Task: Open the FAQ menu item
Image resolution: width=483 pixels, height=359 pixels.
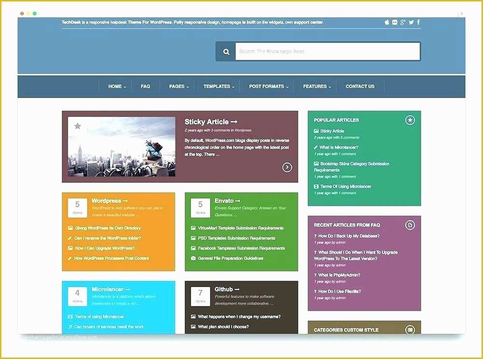Action: point(145,86)
